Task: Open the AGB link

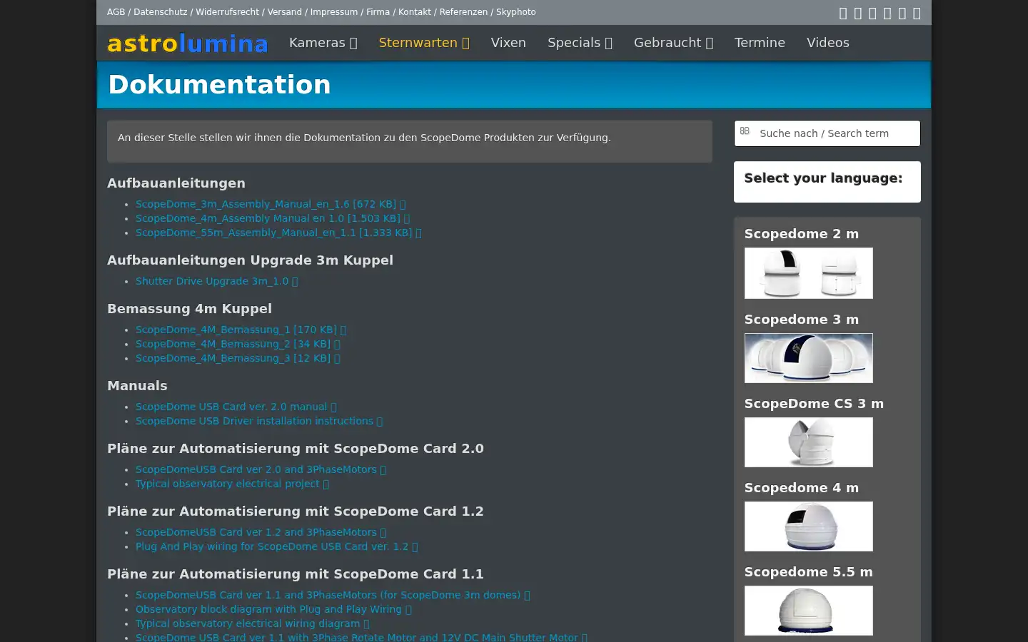Action: pos(116,12)
